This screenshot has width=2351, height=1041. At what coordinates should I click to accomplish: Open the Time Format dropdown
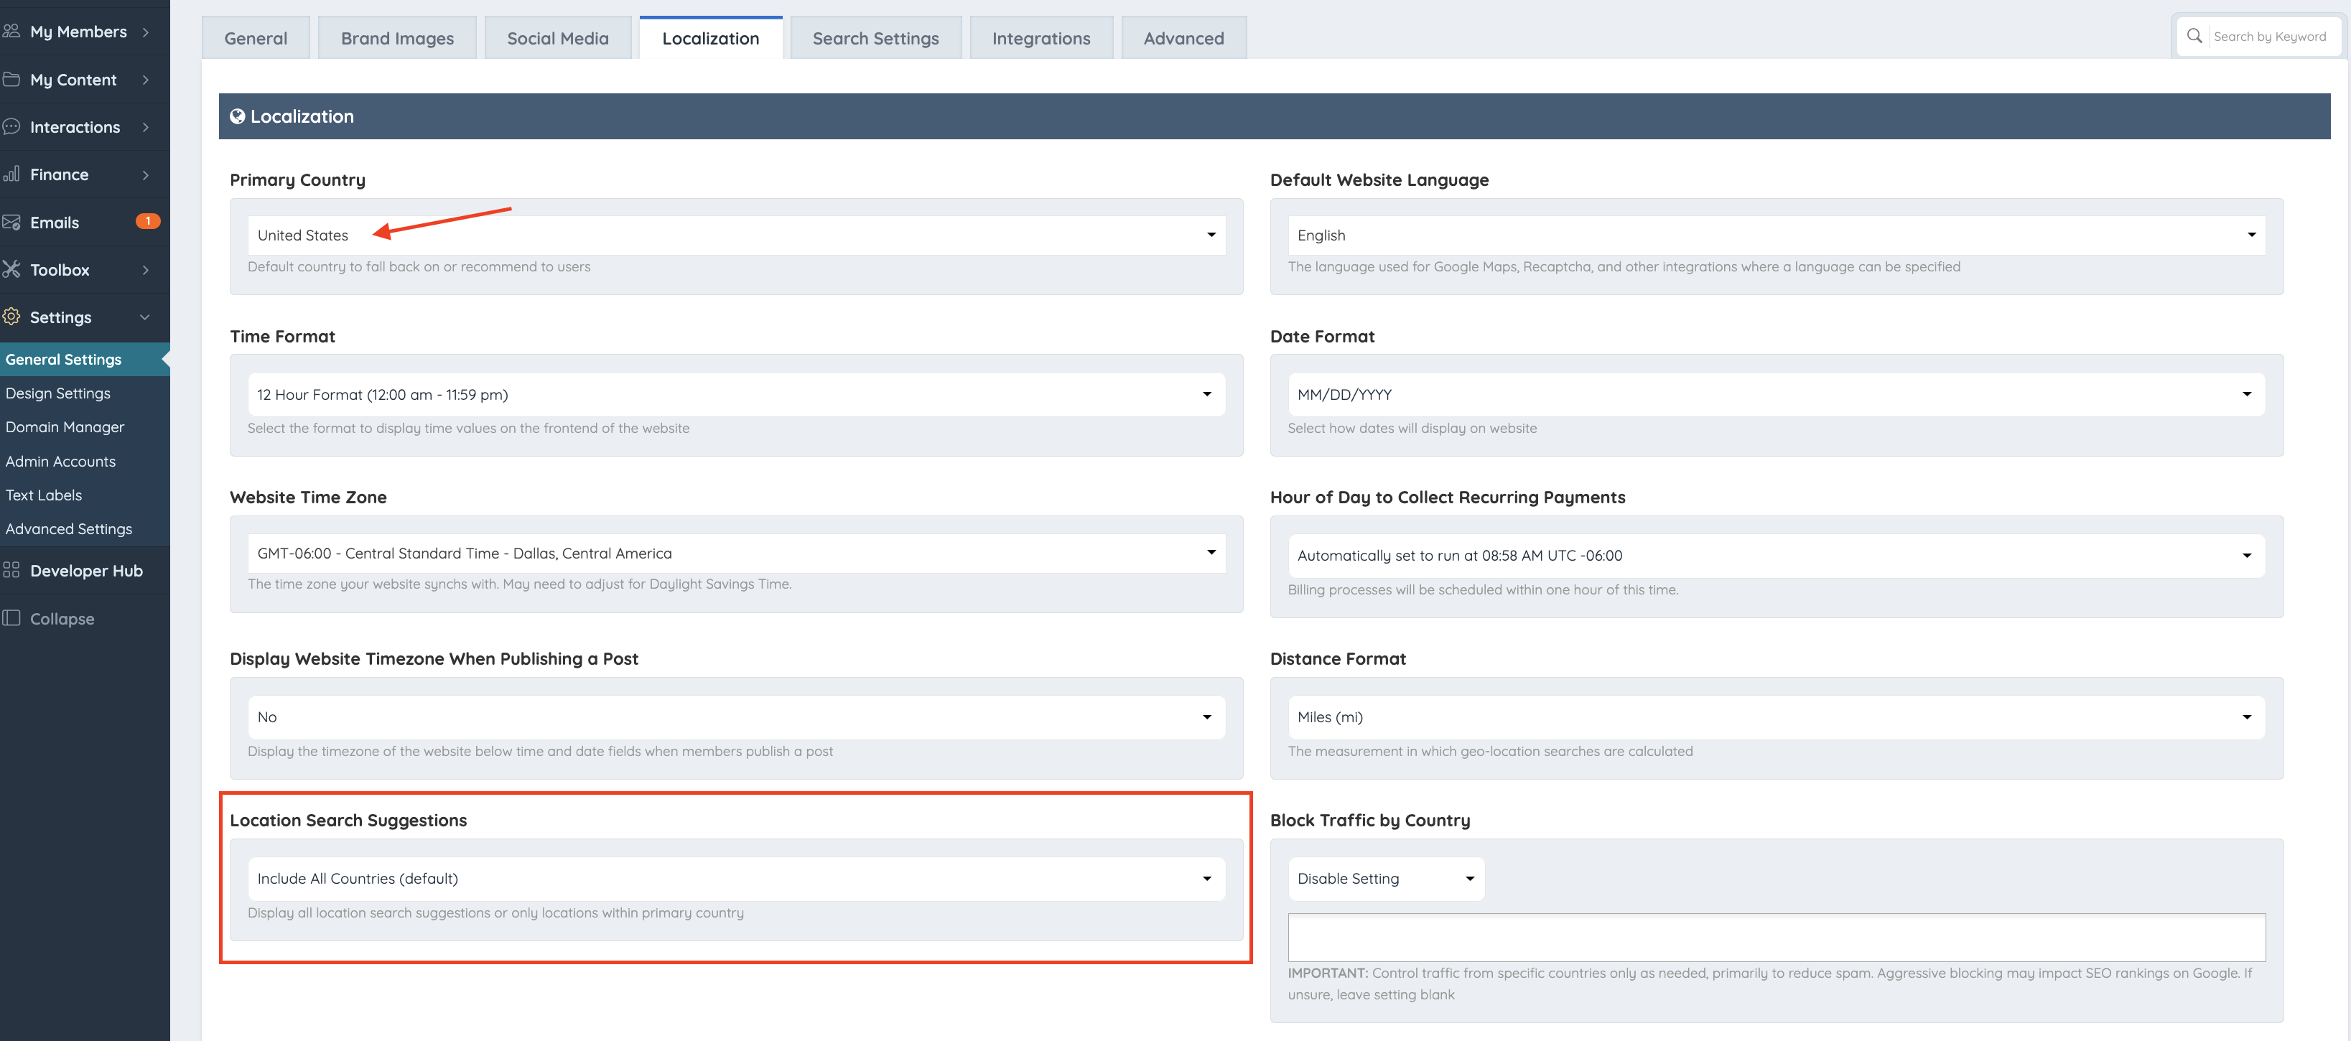pyautogui.click(x=735, y=394)
